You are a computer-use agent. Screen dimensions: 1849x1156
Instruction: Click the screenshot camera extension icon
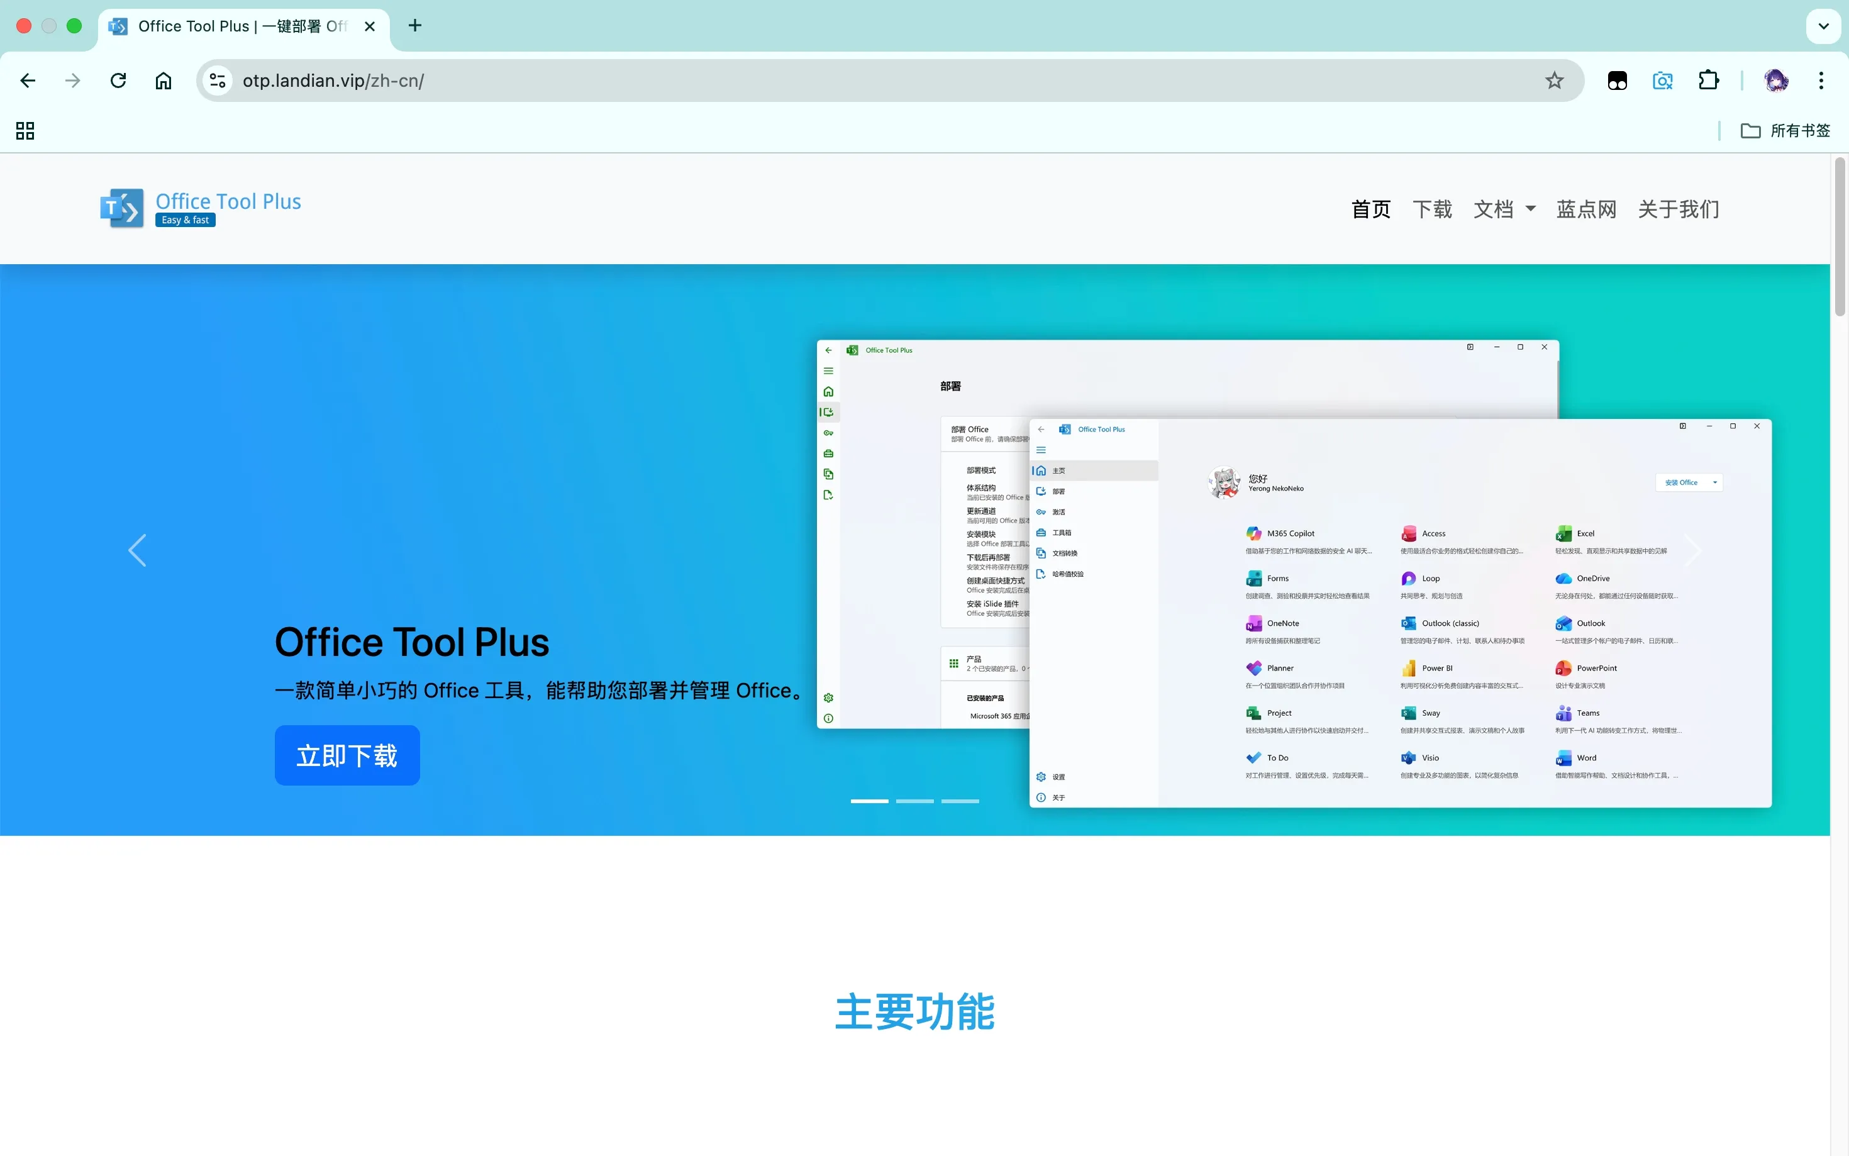pos(1662,81)
